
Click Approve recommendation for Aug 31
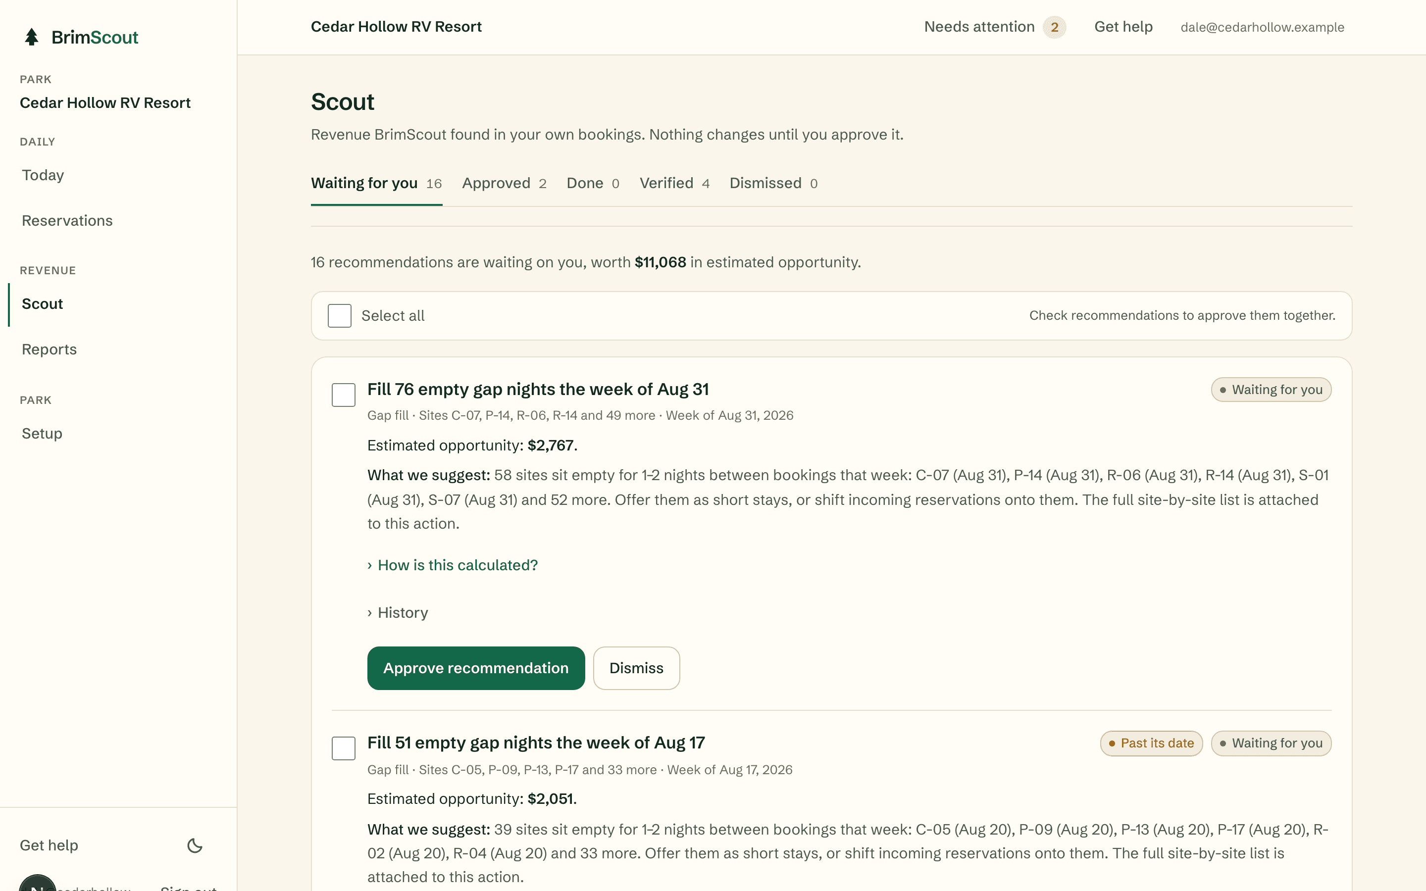pyautogui.click(x=476, y=668)
